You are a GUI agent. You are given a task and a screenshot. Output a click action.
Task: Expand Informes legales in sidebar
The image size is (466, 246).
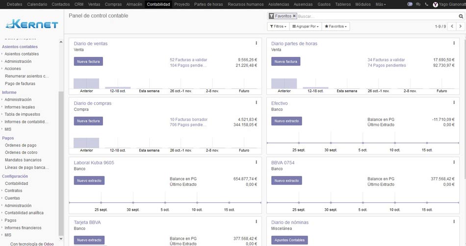pyautogui.click(x=20, y=107)
